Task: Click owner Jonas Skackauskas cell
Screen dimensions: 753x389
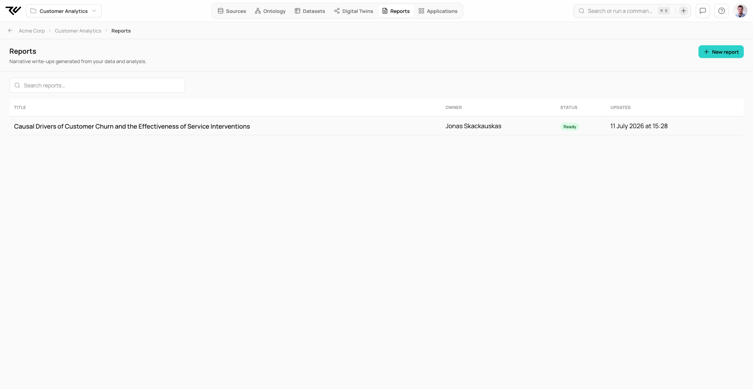Action: (473, 126)
